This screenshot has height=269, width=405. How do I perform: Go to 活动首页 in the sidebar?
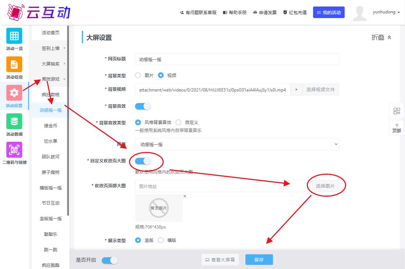pyautogui.click(x=51, y=33)
